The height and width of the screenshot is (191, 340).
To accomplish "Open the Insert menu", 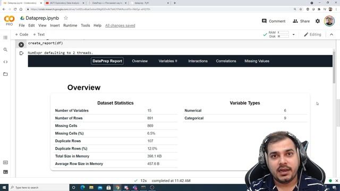I will pyautogui.click(x=55, y=25).
